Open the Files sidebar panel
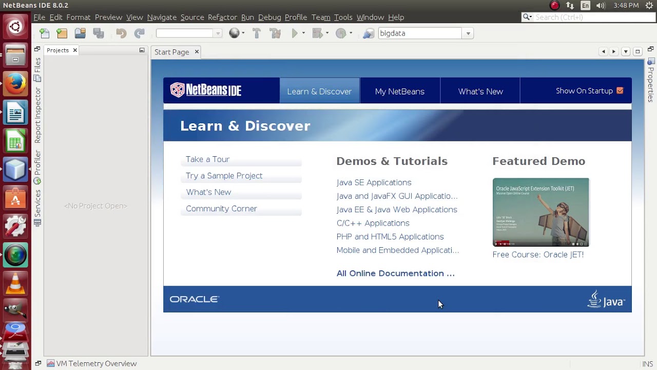The image size is (657, 370). point(37,70)
